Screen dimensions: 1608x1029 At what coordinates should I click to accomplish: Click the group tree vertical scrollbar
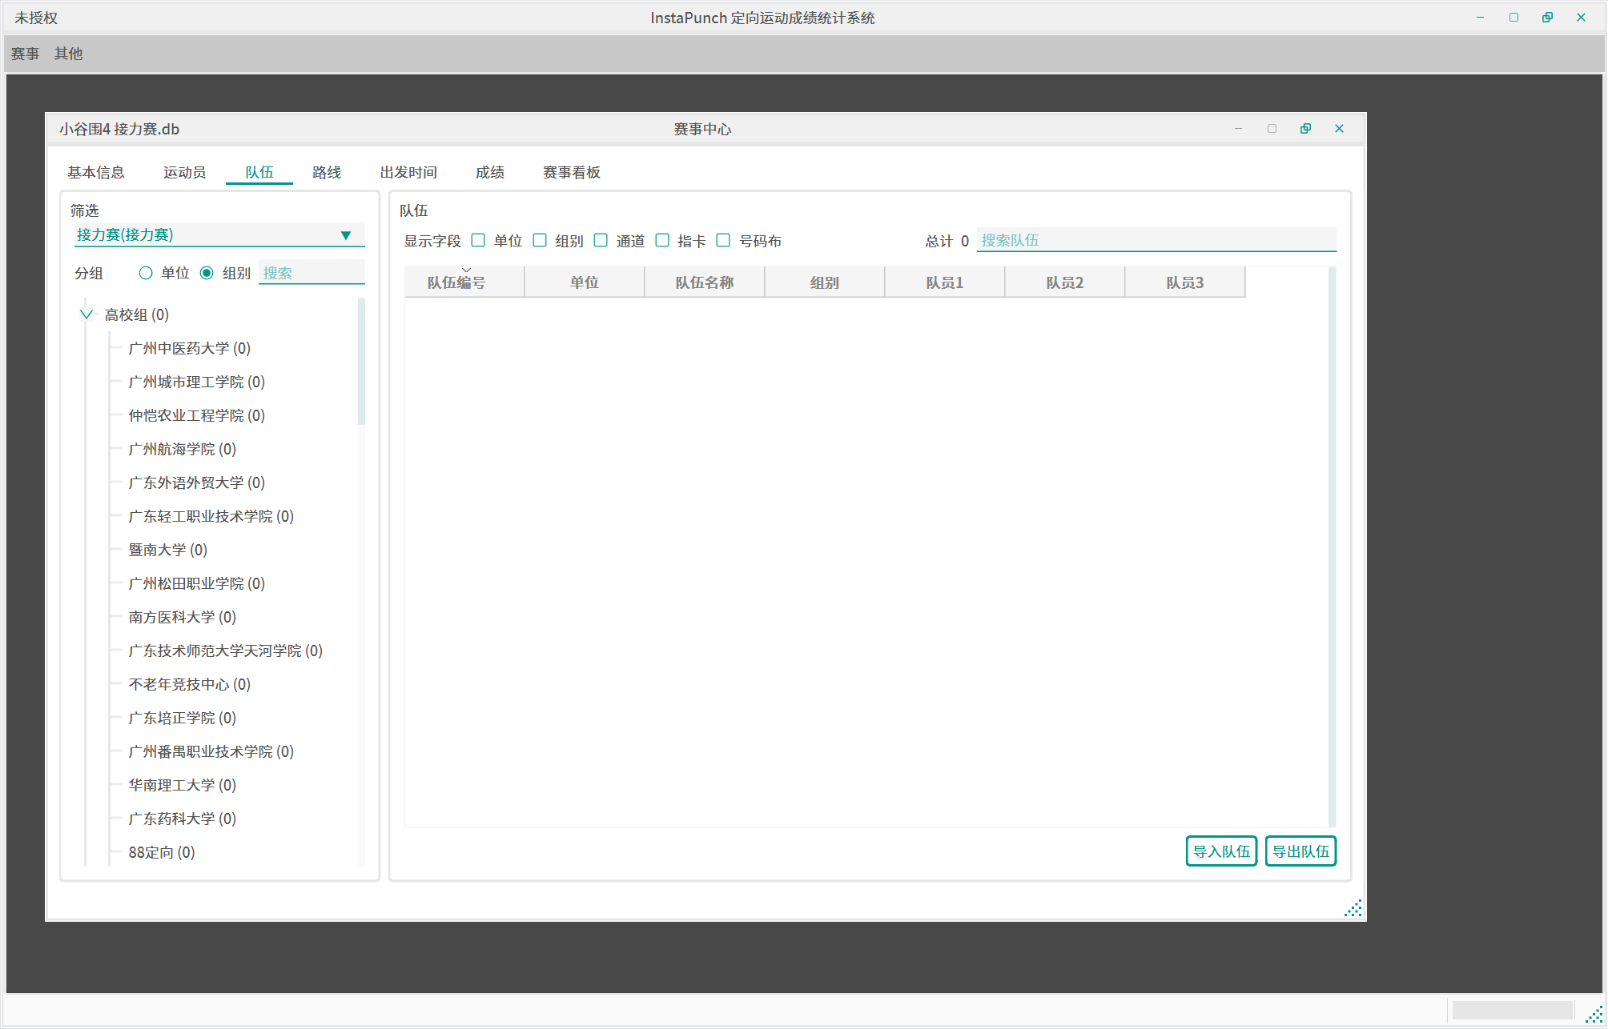tap(361, 362)
